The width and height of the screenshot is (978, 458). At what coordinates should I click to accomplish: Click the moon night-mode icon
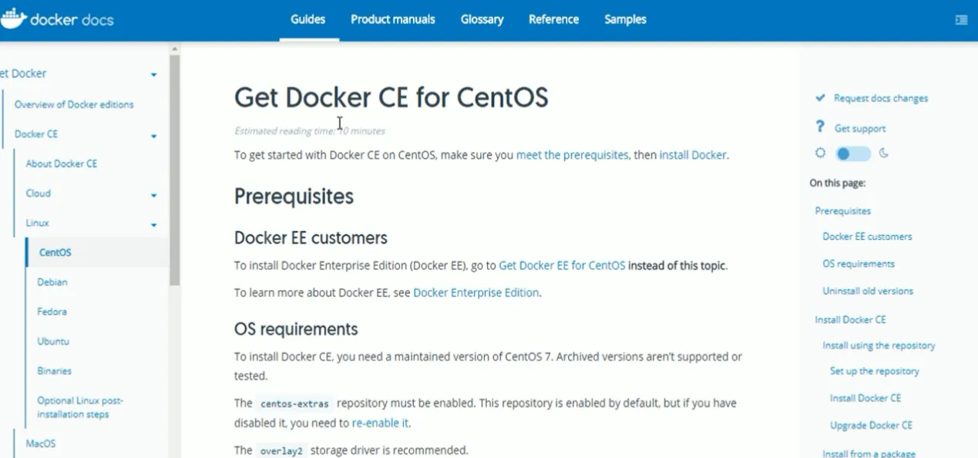(884, 153)
